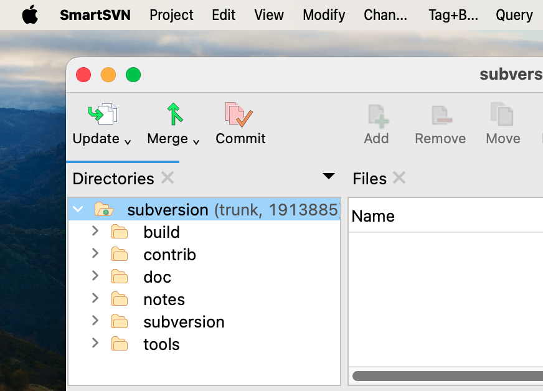Image resolution: width=543 pixels, height=391 pixels.
Task: Expand the contrib directory
Action: coord(95,254)
